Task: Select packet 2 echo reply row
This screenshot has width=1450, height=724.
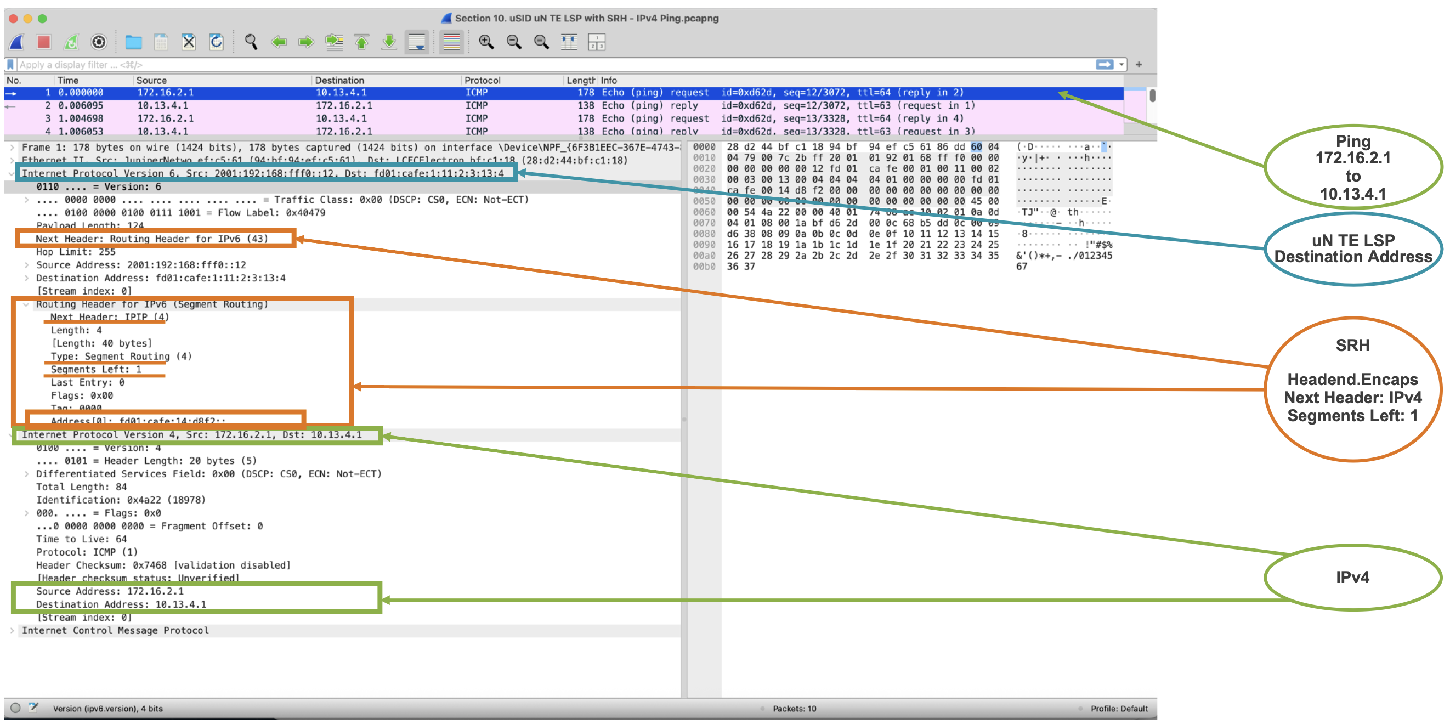Action: pos(564,106)
